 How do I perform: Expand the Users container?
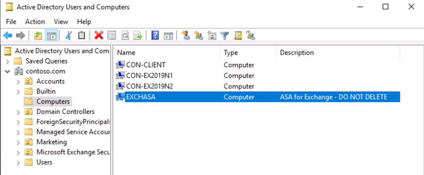pos(18,163)
